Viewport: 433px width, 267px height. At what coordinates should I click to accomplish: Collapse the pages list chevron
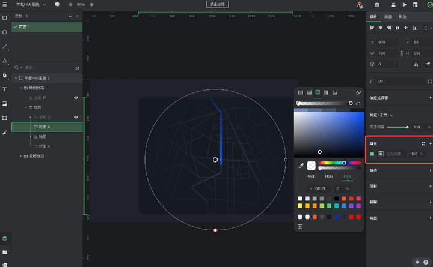pyautogui.click(x=78, y=16)
